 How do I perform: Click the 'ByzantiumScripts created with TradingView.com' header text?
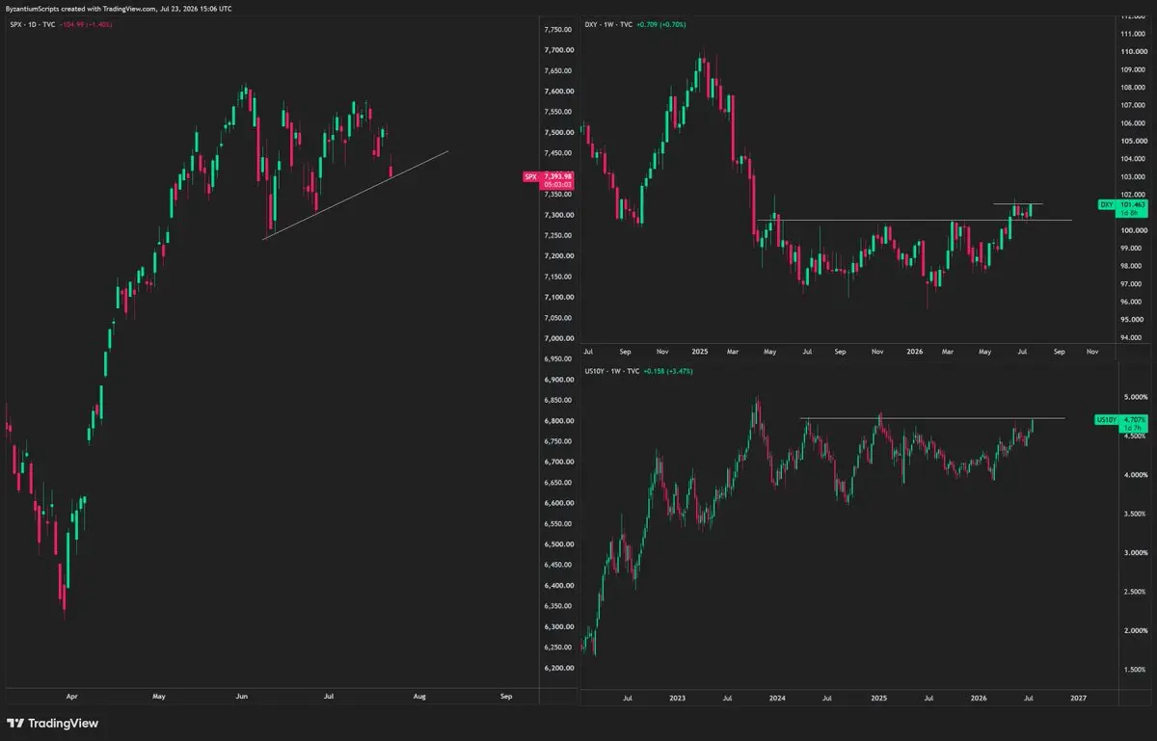[x=79, y=8]
